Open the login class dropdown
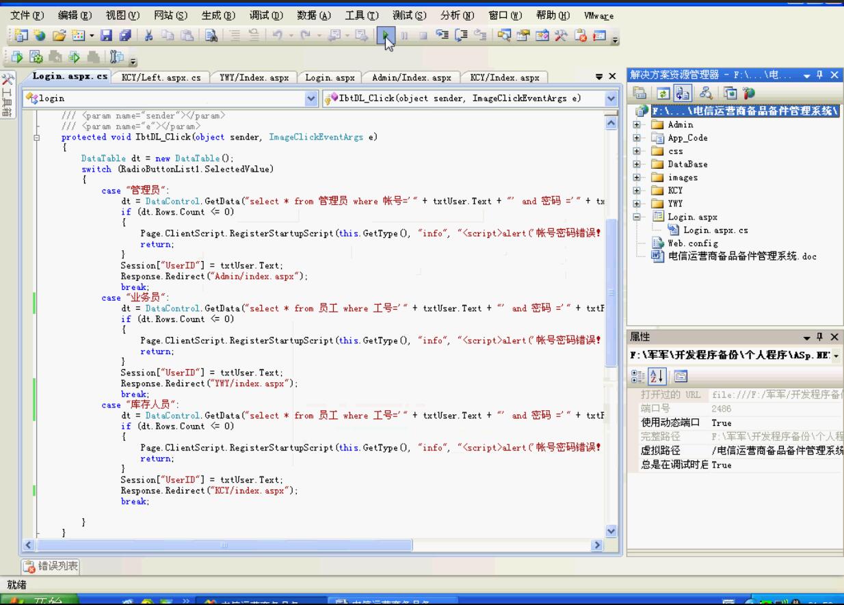Viewport: 844px width, 605px height. coord(311,98)
